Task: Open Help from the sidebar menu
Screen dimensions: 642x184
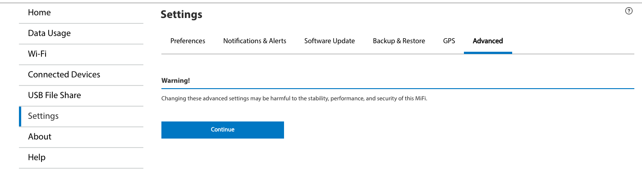Action: (81, 157)
